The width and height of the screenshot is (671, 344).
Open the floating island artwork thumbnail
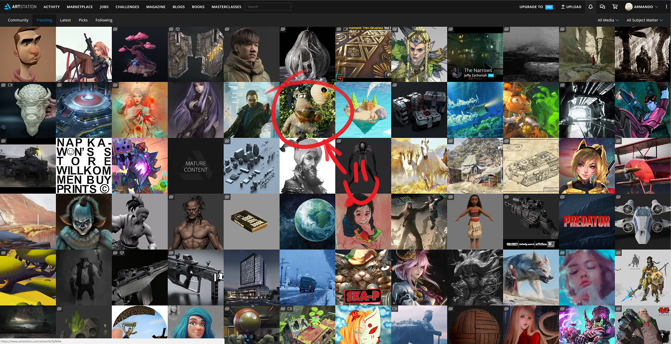363,110
